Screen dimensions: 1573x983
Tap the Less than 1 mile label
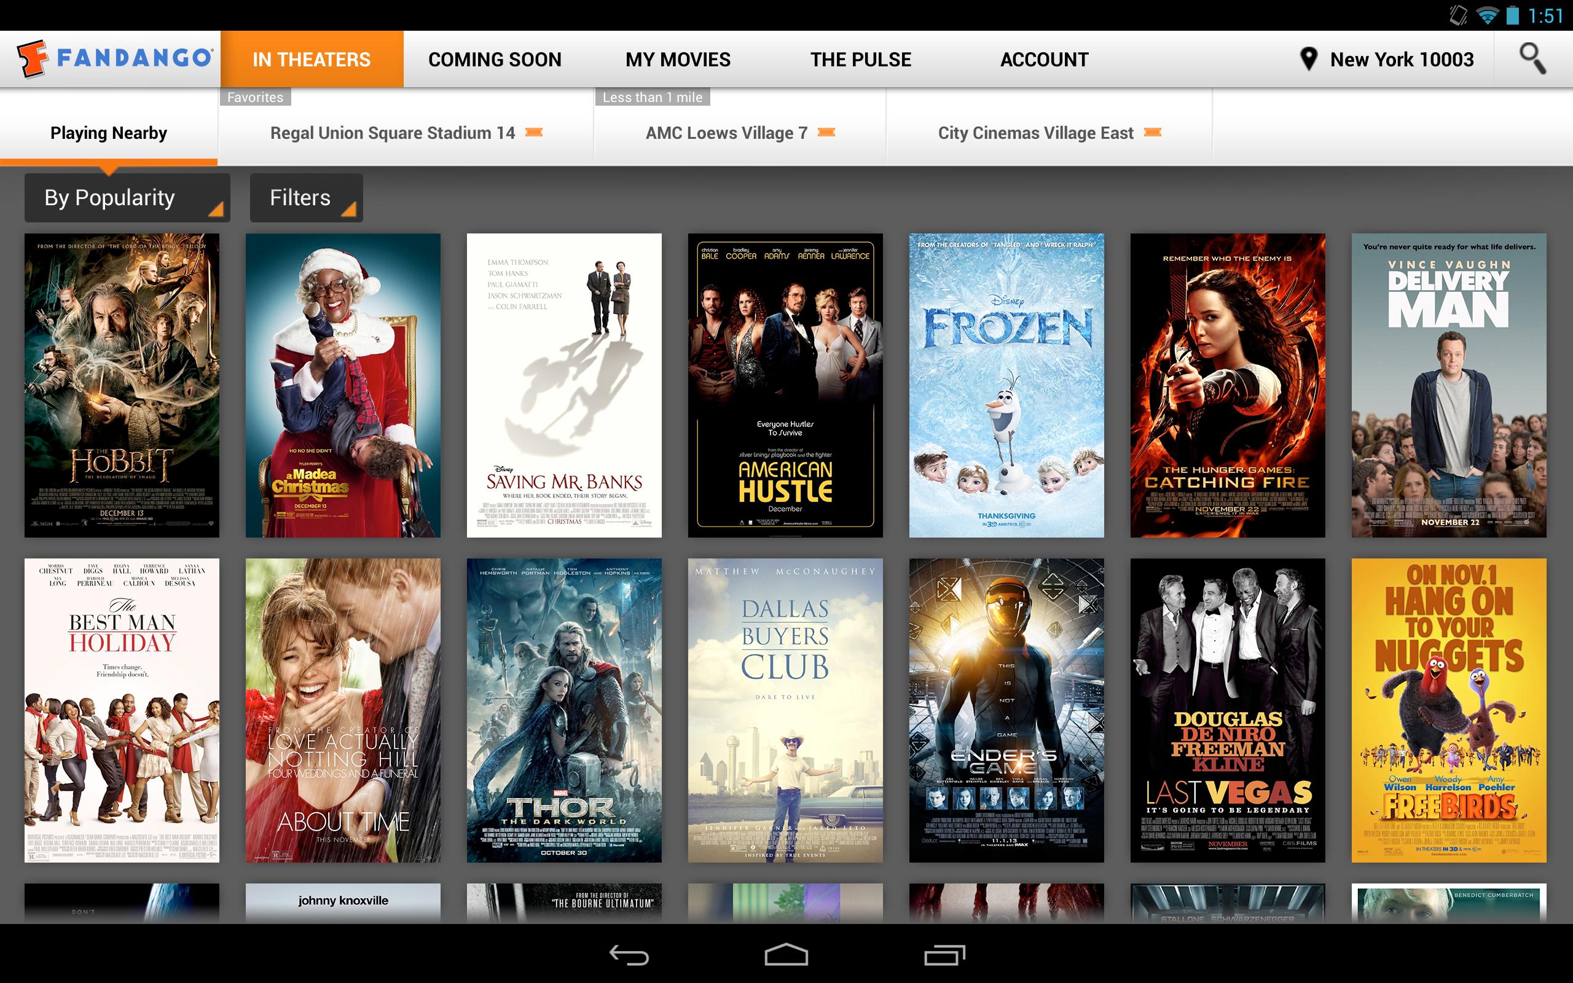(x=653, y=97)
